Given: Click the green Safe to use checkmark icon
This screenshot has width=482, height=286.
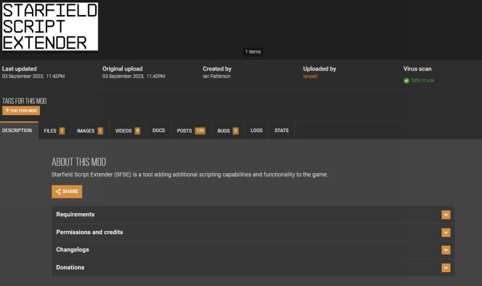Looking at the screenshot, I should pos(406,80).
